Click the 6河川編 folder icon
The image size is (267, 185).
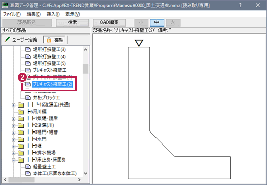[21, 112]
